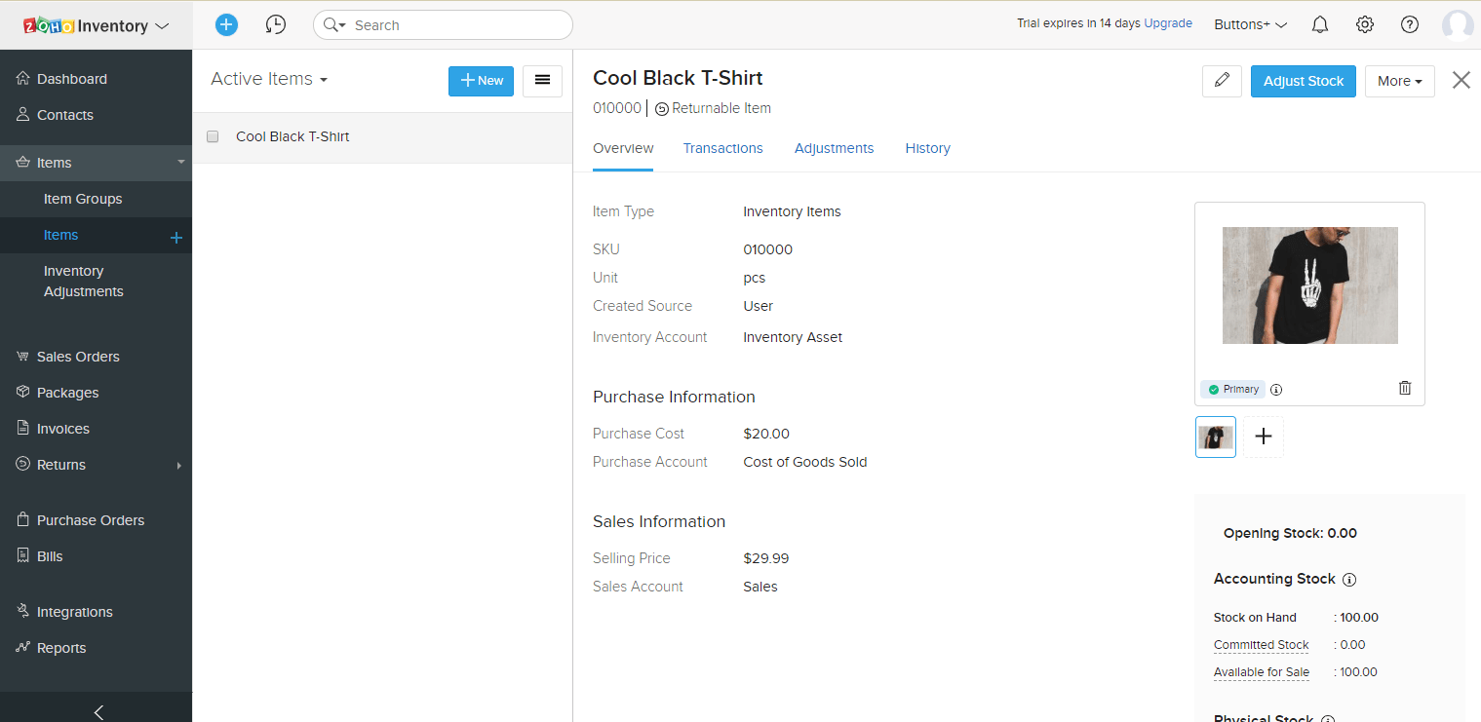Add a new item with the sidebar plus icon
1481x722 pixels.
pos(175,236)
